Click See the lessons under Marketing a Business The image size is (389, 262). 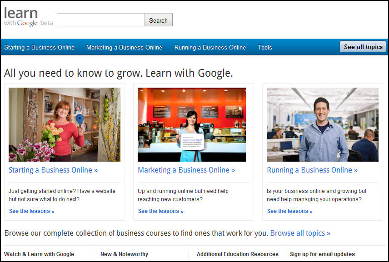click(161, 211)
